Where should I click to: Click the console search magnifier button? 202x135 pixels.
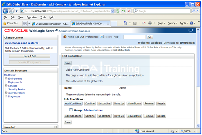tap(150, 37)
